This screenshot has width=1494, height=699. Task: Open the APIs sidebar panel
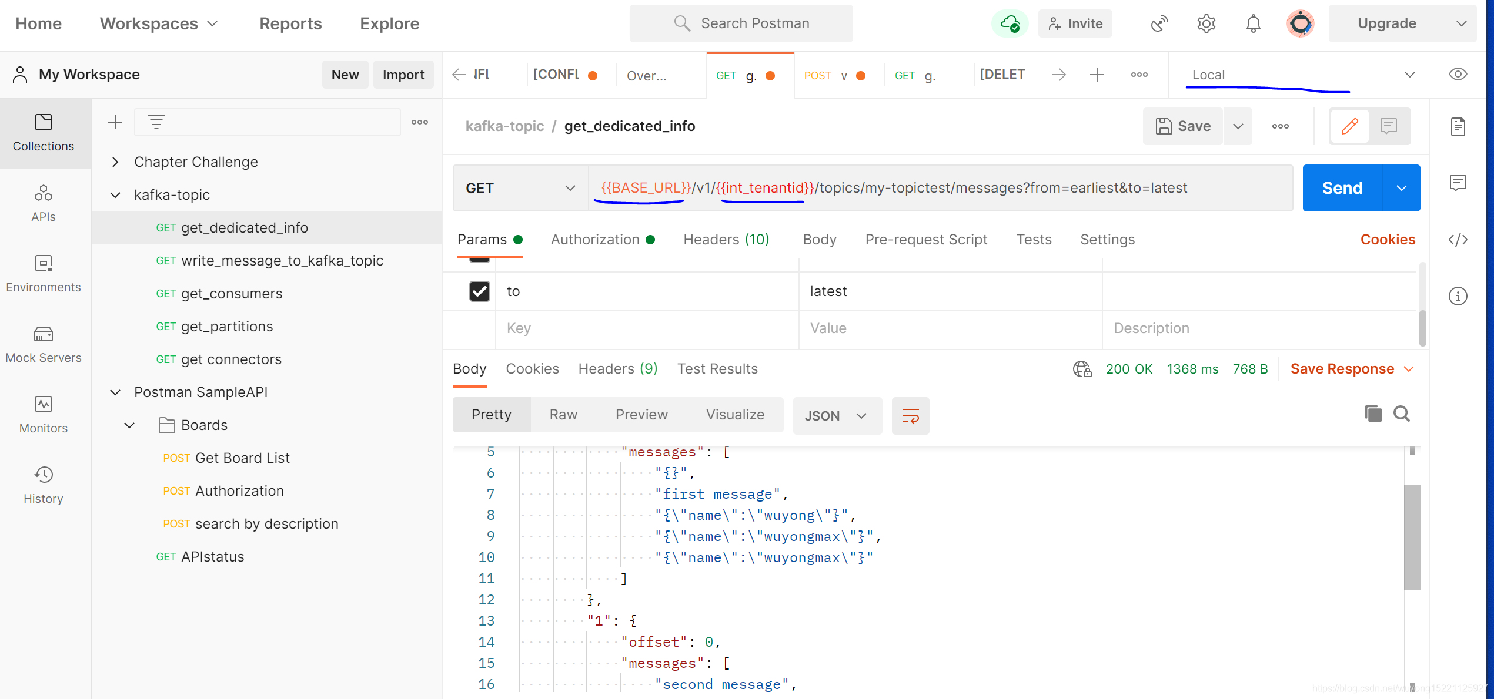pyautogui.click(x=44, y=203)
